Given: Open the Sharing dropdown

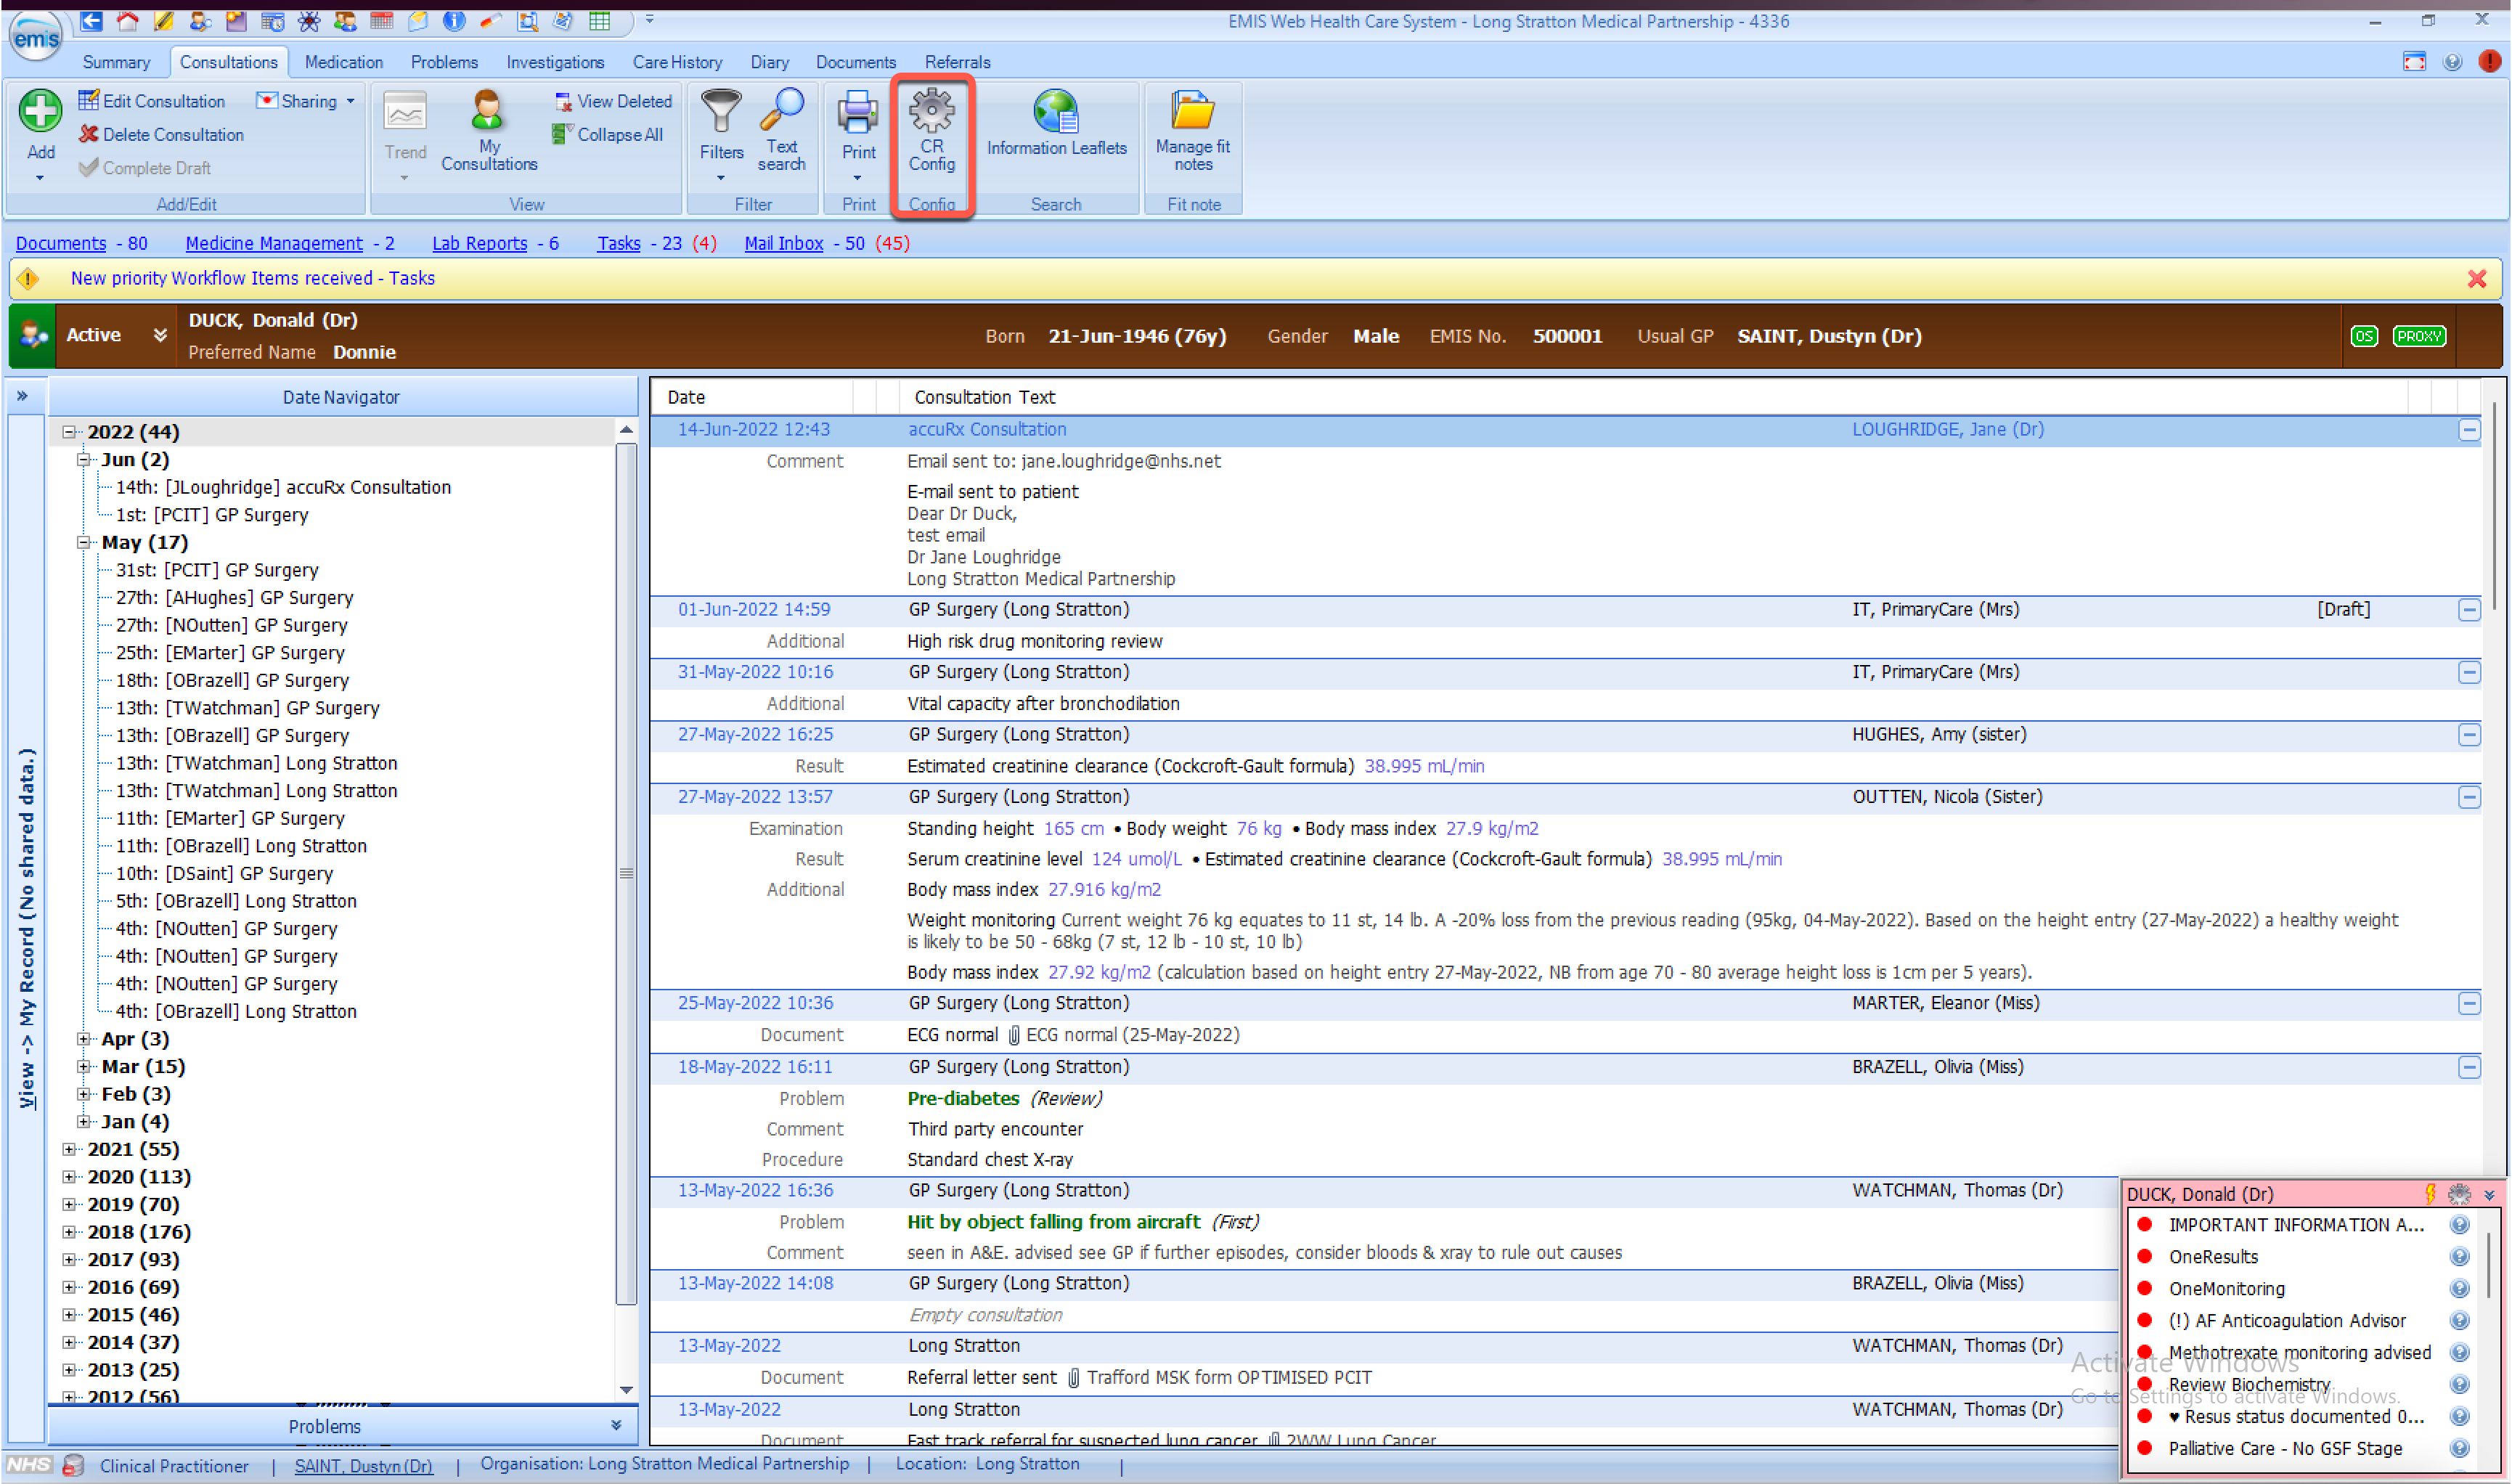Looking at the screenshot, I should 305,101.
